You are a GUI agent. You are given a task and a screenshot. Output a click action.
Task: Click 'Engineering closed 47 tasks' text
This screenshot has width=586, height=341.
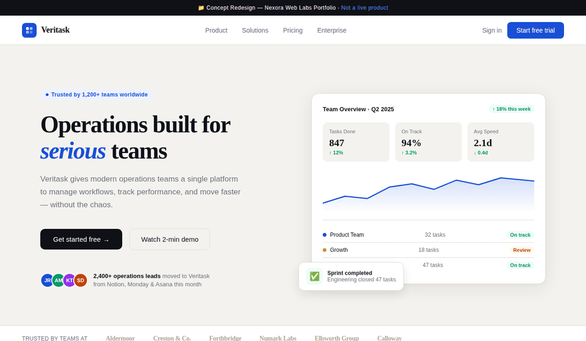361,280
